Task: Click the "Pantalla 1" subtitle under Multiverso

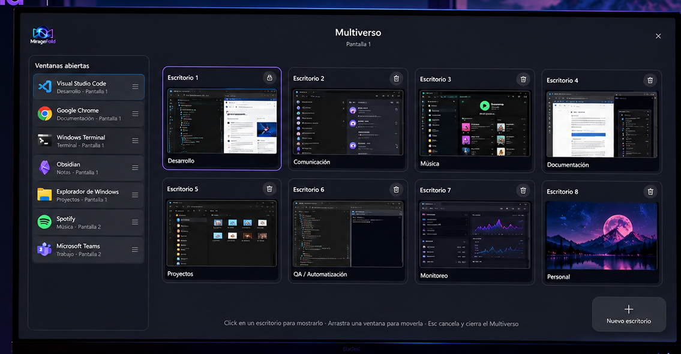Action: [x=358, y=44]
